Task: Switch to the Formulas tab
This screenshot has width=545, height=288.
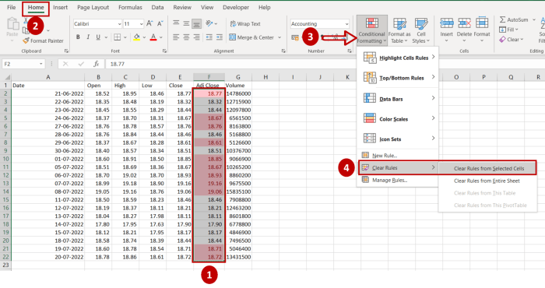Action: tap(130, 7)
